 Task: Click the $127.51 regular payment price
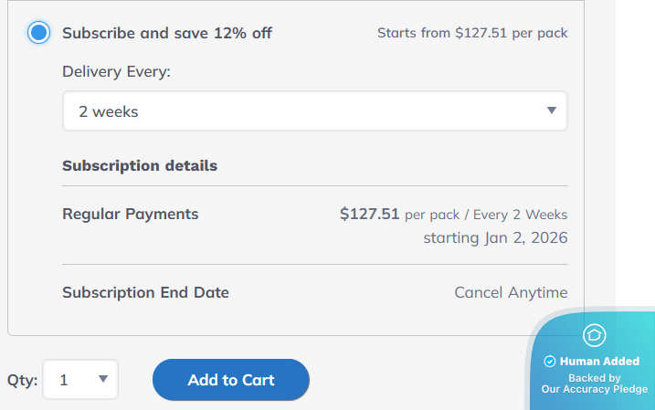tap(369, 215)
